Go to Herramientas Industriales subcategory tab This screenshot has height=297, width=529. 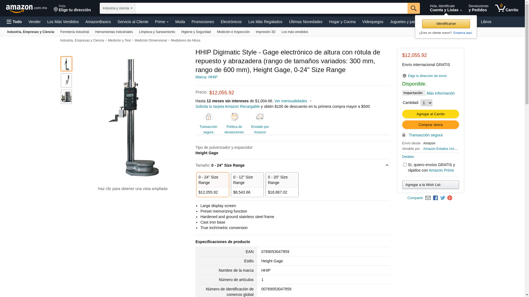114,32
